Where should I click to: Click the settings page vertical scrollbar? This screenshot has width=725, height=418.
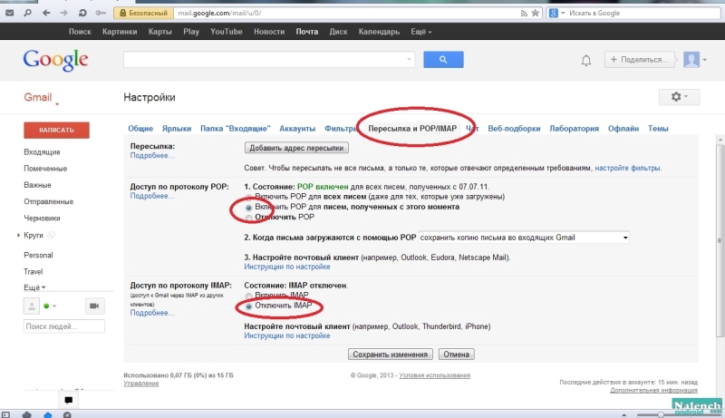[720, 240]
